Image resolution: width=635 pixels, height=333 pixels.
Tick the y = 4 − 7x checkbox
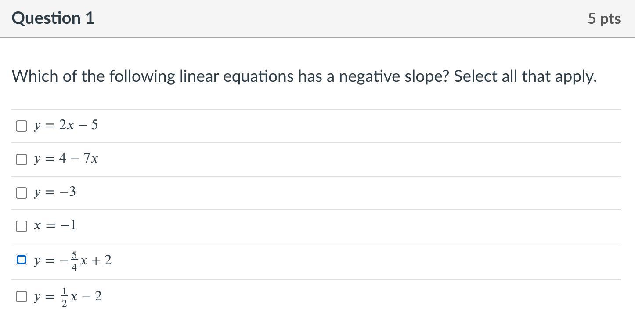click(21, 159)
